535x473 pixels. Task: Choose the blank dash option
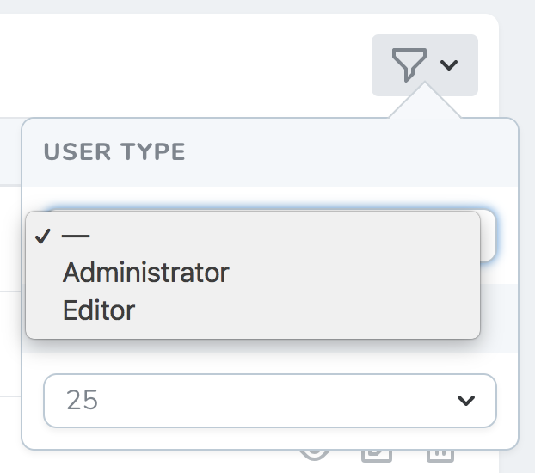click(77, 236)
